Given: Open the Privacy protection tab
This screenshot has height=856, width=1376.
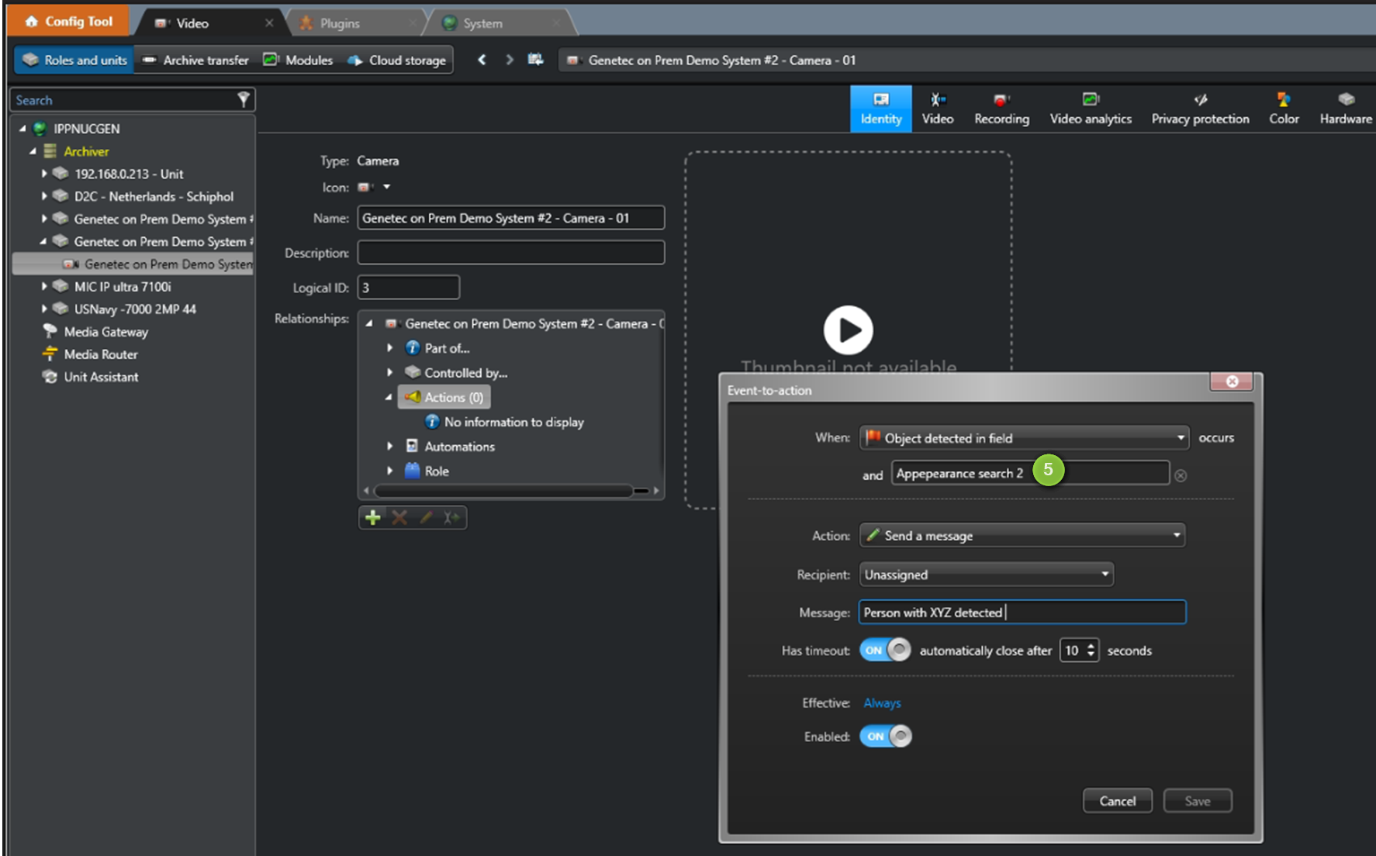Looking at the screenshot, I should point(1200,109).
